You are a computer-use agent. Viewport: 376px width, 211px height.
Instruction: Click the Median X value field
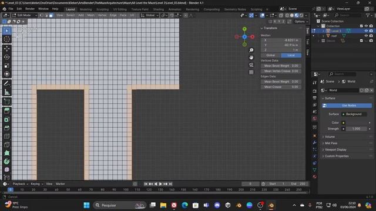coord(281,40)
